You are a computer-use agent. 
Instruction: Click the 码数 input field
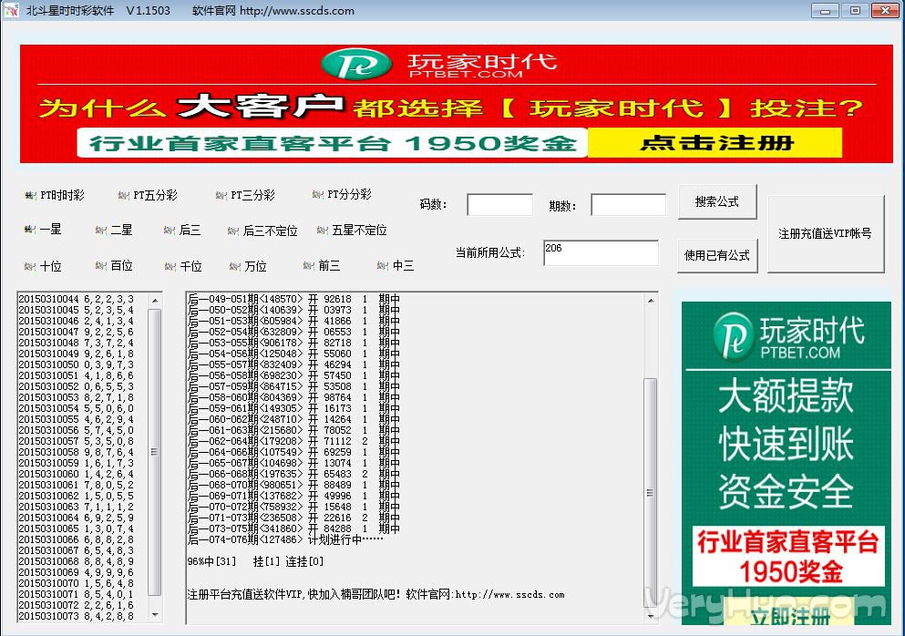click(x=499, y=205)
